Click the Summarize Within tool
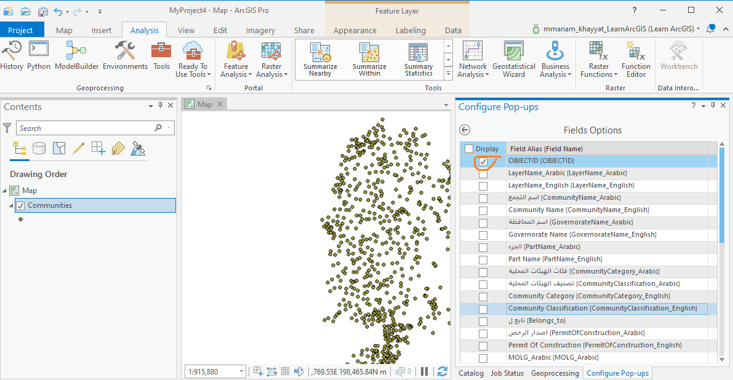Image resolution: width=733 pixels, height=380 pixels. tap(369, 60)
